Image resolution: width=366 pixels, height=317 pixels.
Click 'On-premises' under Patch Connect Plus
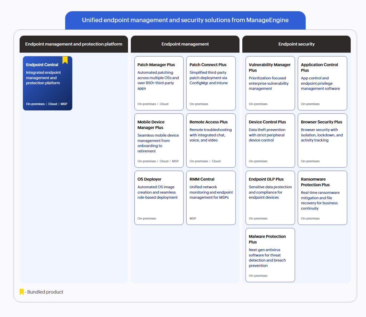point(199,104)
